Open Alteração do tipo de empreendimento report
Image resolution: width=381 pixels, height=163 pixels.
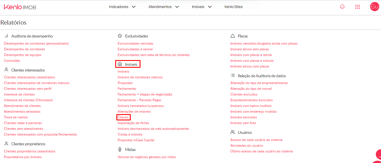pyautogui.click(x=259, y=83)
